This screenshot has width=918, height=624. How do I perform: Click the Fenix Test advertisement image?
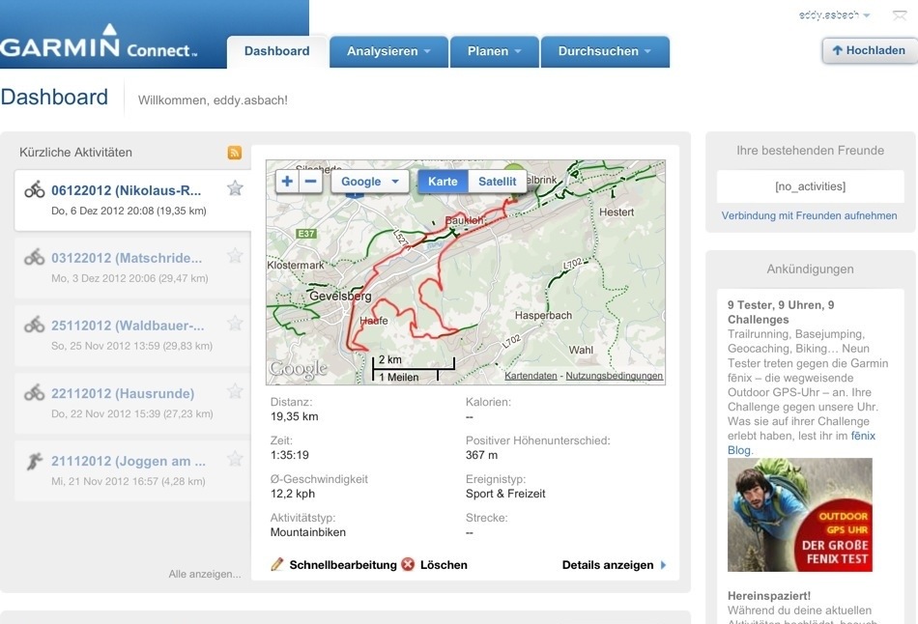[x=799, y=515]
